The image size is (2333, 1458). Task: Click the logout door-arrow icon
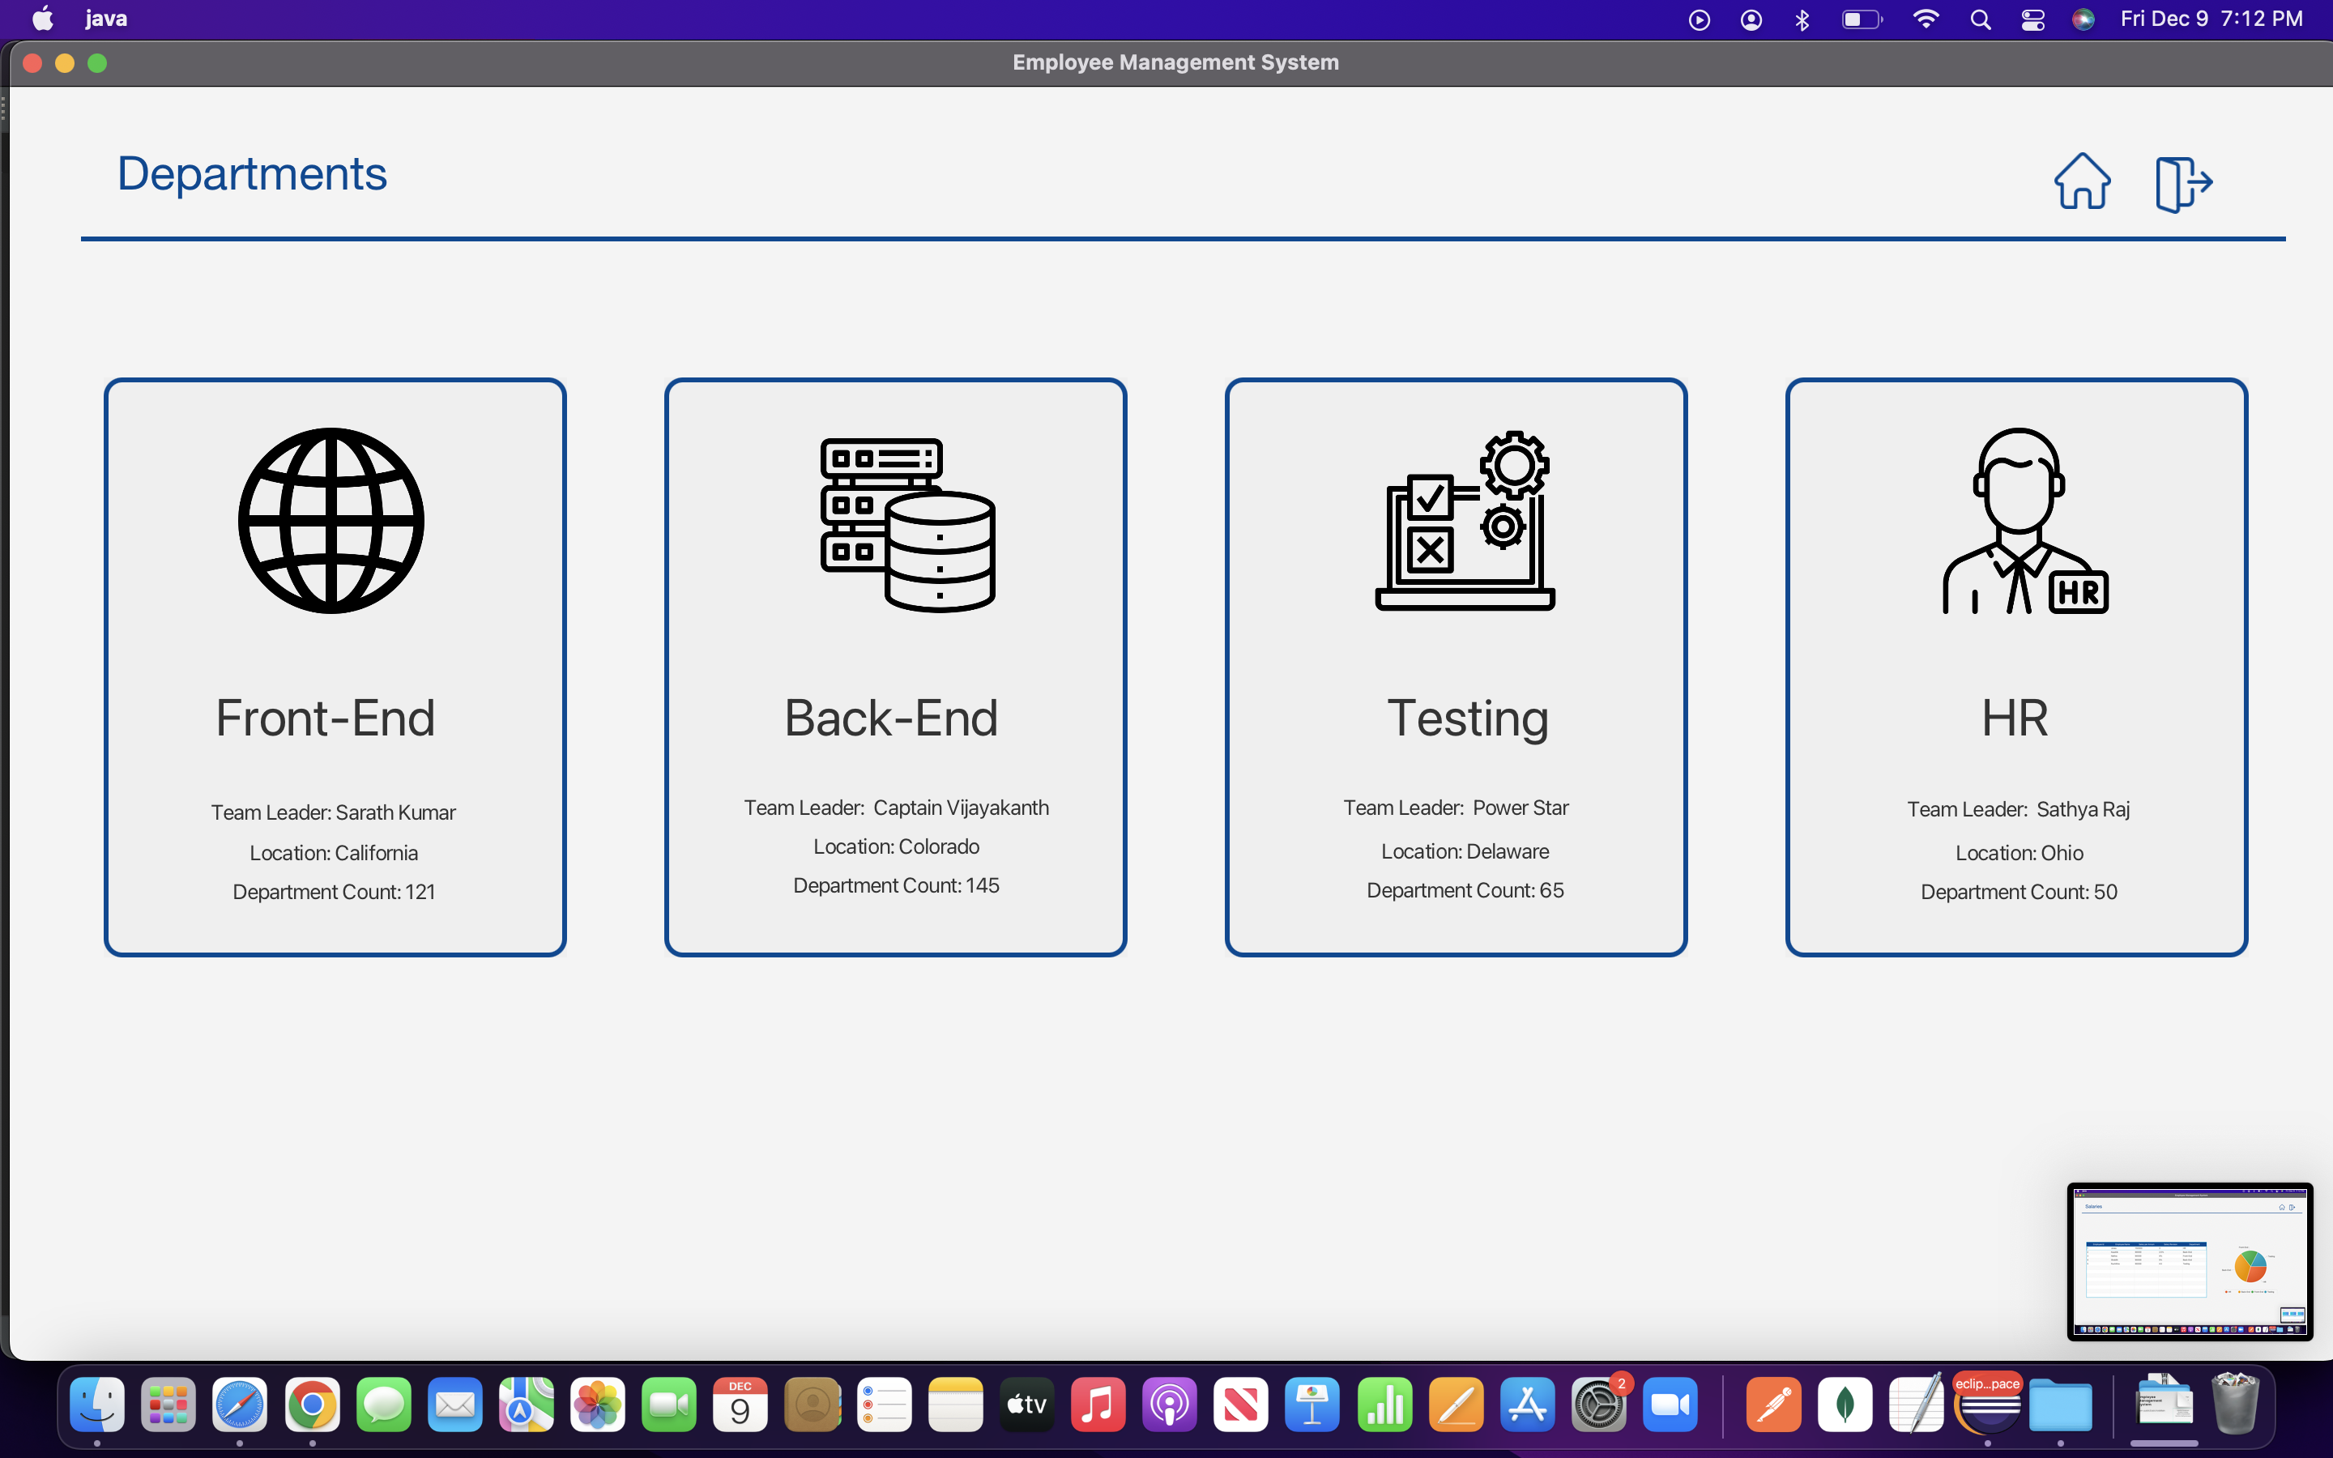pos(2184,183)
